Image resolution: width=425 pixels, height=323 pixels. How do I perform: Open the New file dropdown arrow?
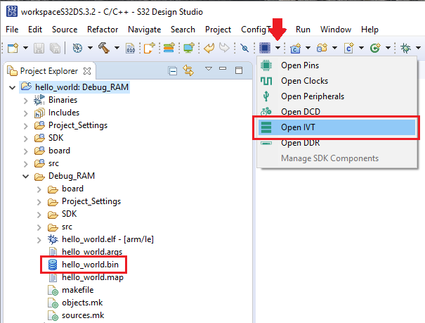[x=25, y=48]
